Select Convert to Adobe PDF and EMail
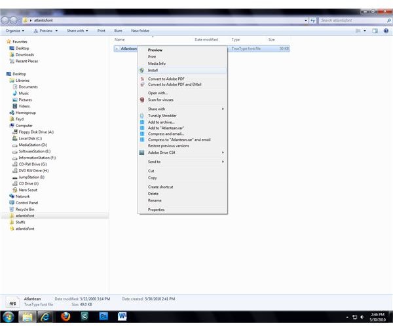The image size is (393, 326). pyautogui.click(x=182, y=84)
